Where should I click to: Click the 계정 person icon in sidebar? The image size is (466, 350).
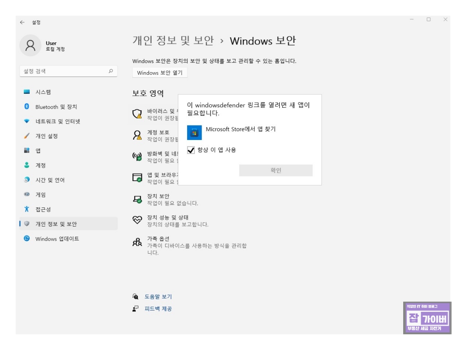click(27, 165)
